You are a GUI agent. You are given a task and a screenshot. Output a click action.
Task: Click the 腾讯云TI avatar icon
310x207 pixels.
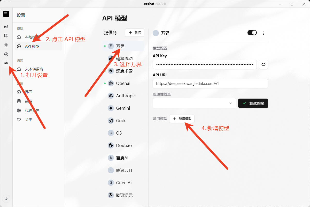(x=111, y=170)
